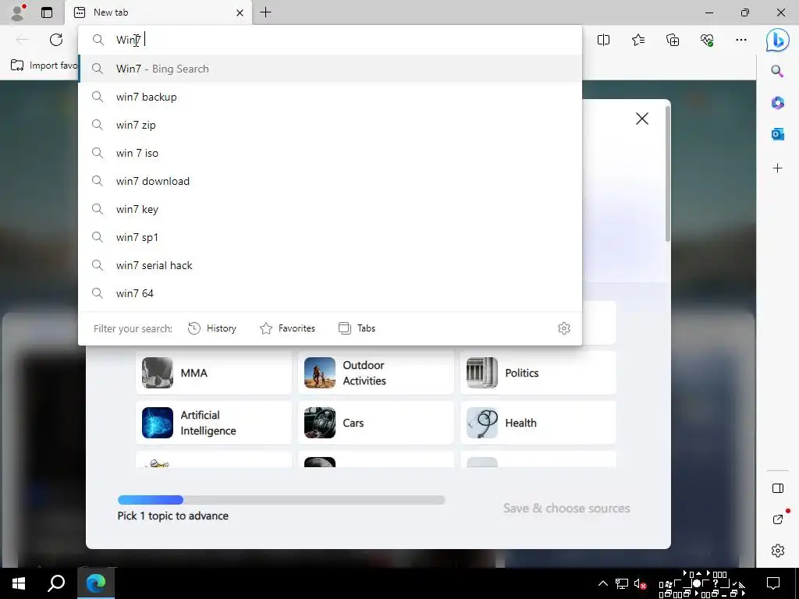Click the open external link sidebar icon

[x=778, y=519]
